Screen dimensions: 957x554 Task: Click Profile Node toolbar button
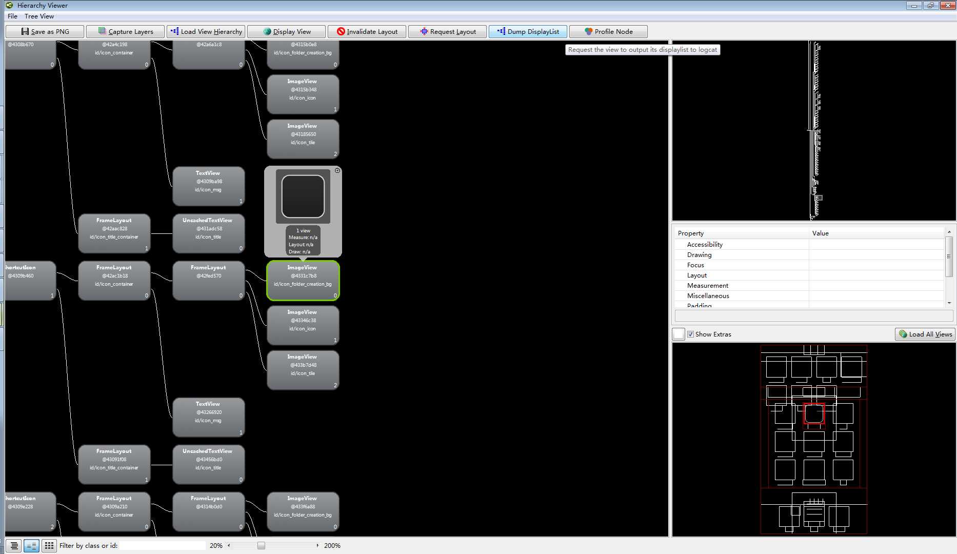(608, 32)
